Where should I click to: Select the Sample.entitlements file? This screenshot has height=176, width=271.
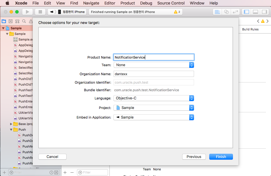(23, 39)
